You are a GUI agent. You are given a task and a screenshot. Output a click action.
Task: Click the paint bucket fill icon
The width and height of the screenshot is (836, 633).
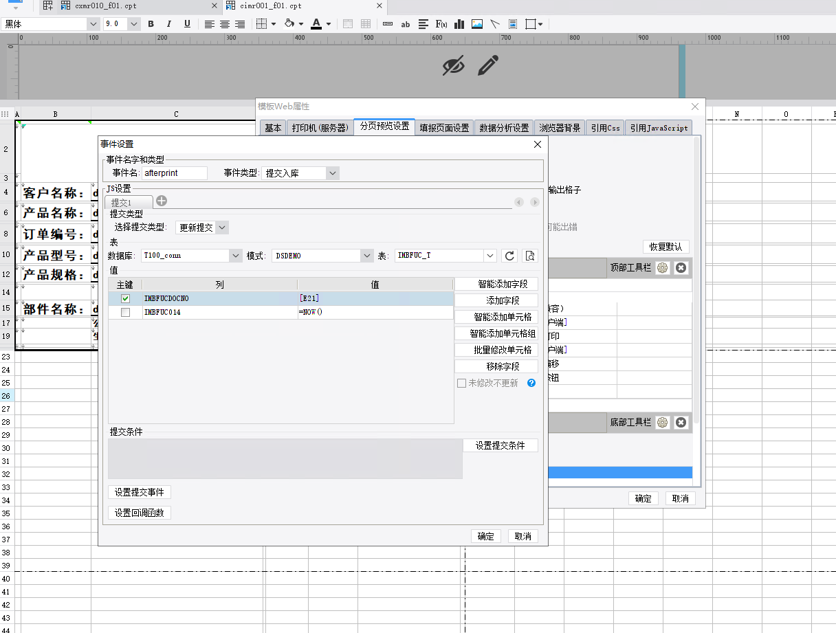289,24
